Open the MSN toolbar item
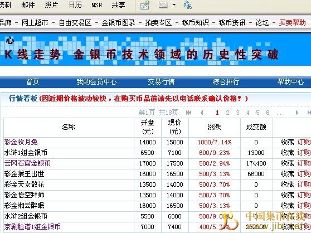 point(96,5)
